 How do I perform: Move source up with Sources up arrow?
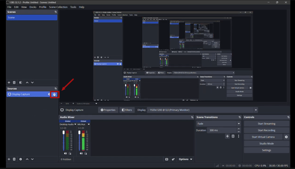[27, 159]
